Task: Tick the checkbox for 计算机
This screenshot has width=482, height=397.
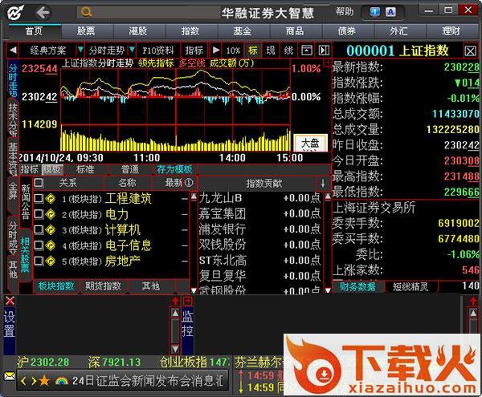Action: click(39, 230)
